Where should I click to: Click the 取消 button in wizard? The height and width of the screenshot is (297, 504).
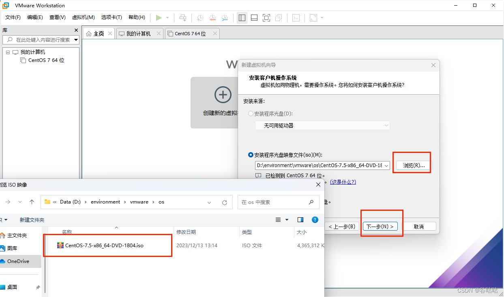(419, 227)
